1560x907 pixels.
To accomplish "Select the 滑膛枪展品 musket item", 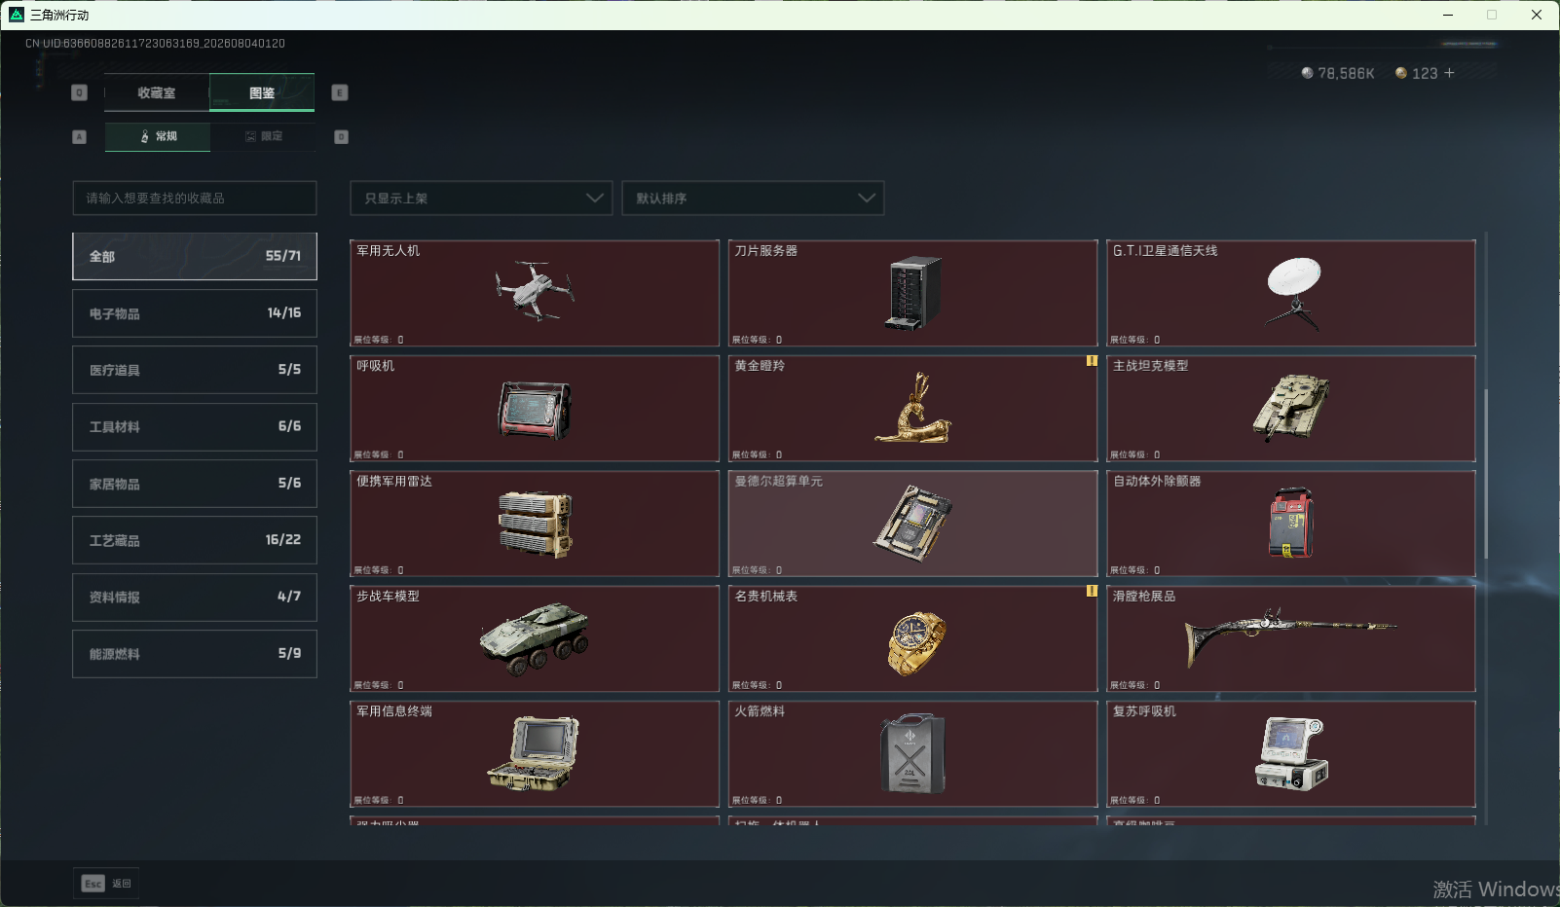I will tap(1291, 638).
